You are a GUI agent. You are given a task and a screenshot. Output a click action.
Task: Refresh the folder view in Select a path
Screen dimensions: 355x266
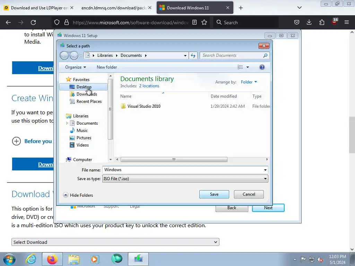click(x=193, y=55)
